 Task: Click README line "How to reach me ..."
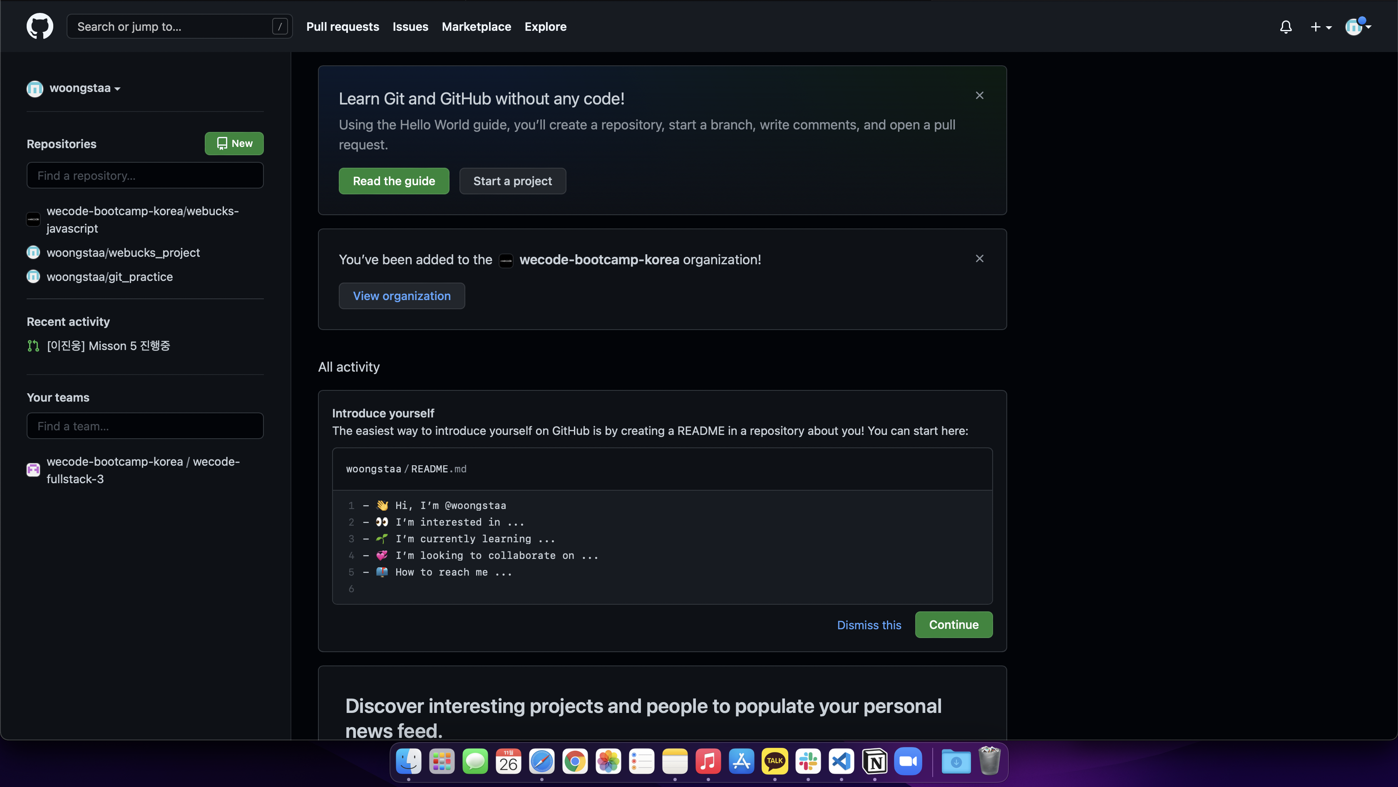point(453,572)
